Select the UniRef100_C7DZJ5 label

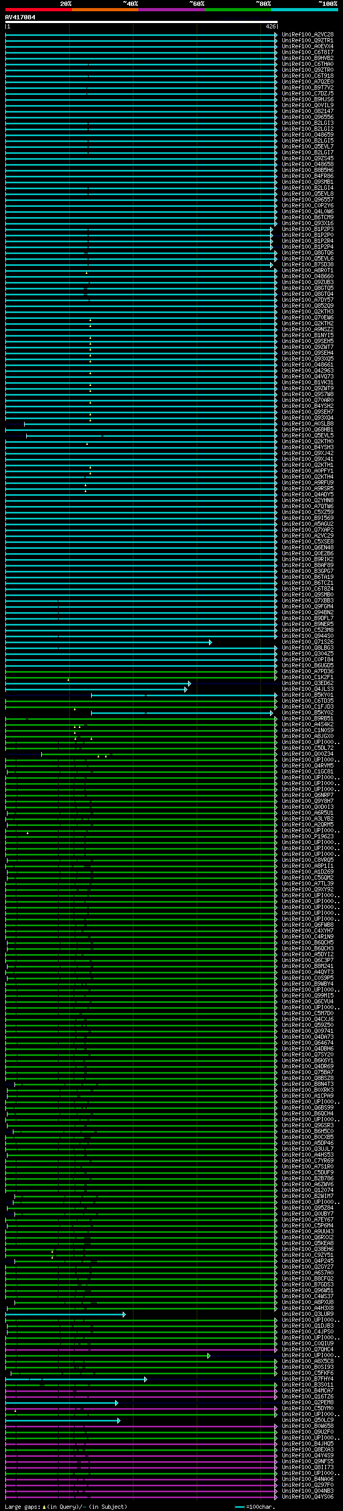[x=307, y=94]
